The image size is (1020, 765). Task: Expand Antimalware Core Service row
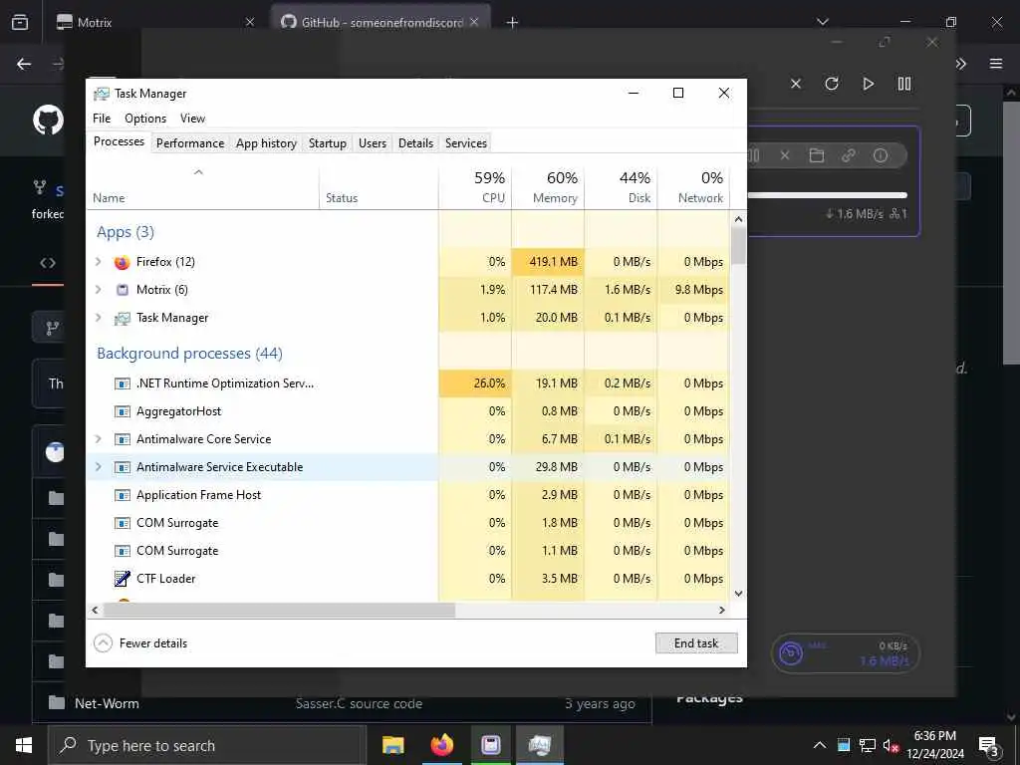click(x=99, y=439)
